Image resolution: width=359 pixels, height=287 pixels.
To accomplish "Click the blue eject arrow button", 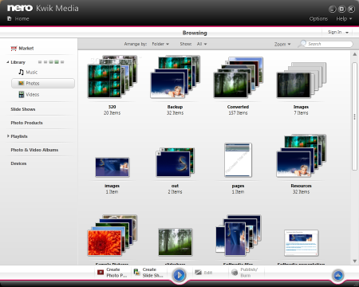I will [x=338, y=275].
